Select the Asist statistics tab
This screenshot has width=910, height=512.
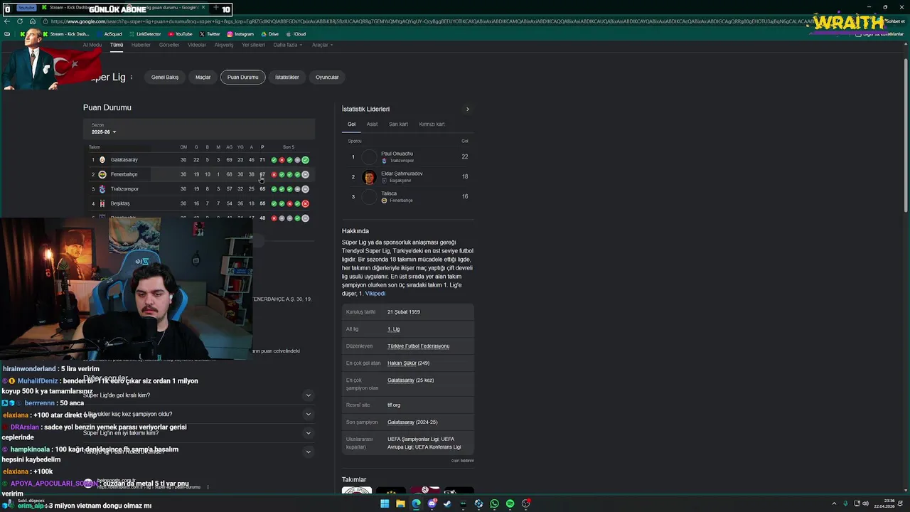[372, 124]
